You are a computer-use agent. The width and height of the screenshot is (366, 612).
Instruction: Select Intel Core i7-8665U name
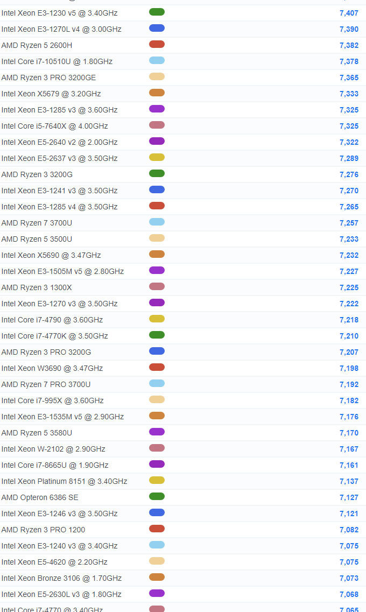54,465
